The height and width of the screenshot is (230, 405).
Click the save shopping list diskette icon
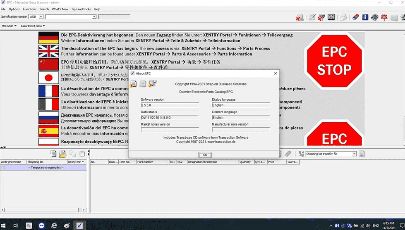82,154
